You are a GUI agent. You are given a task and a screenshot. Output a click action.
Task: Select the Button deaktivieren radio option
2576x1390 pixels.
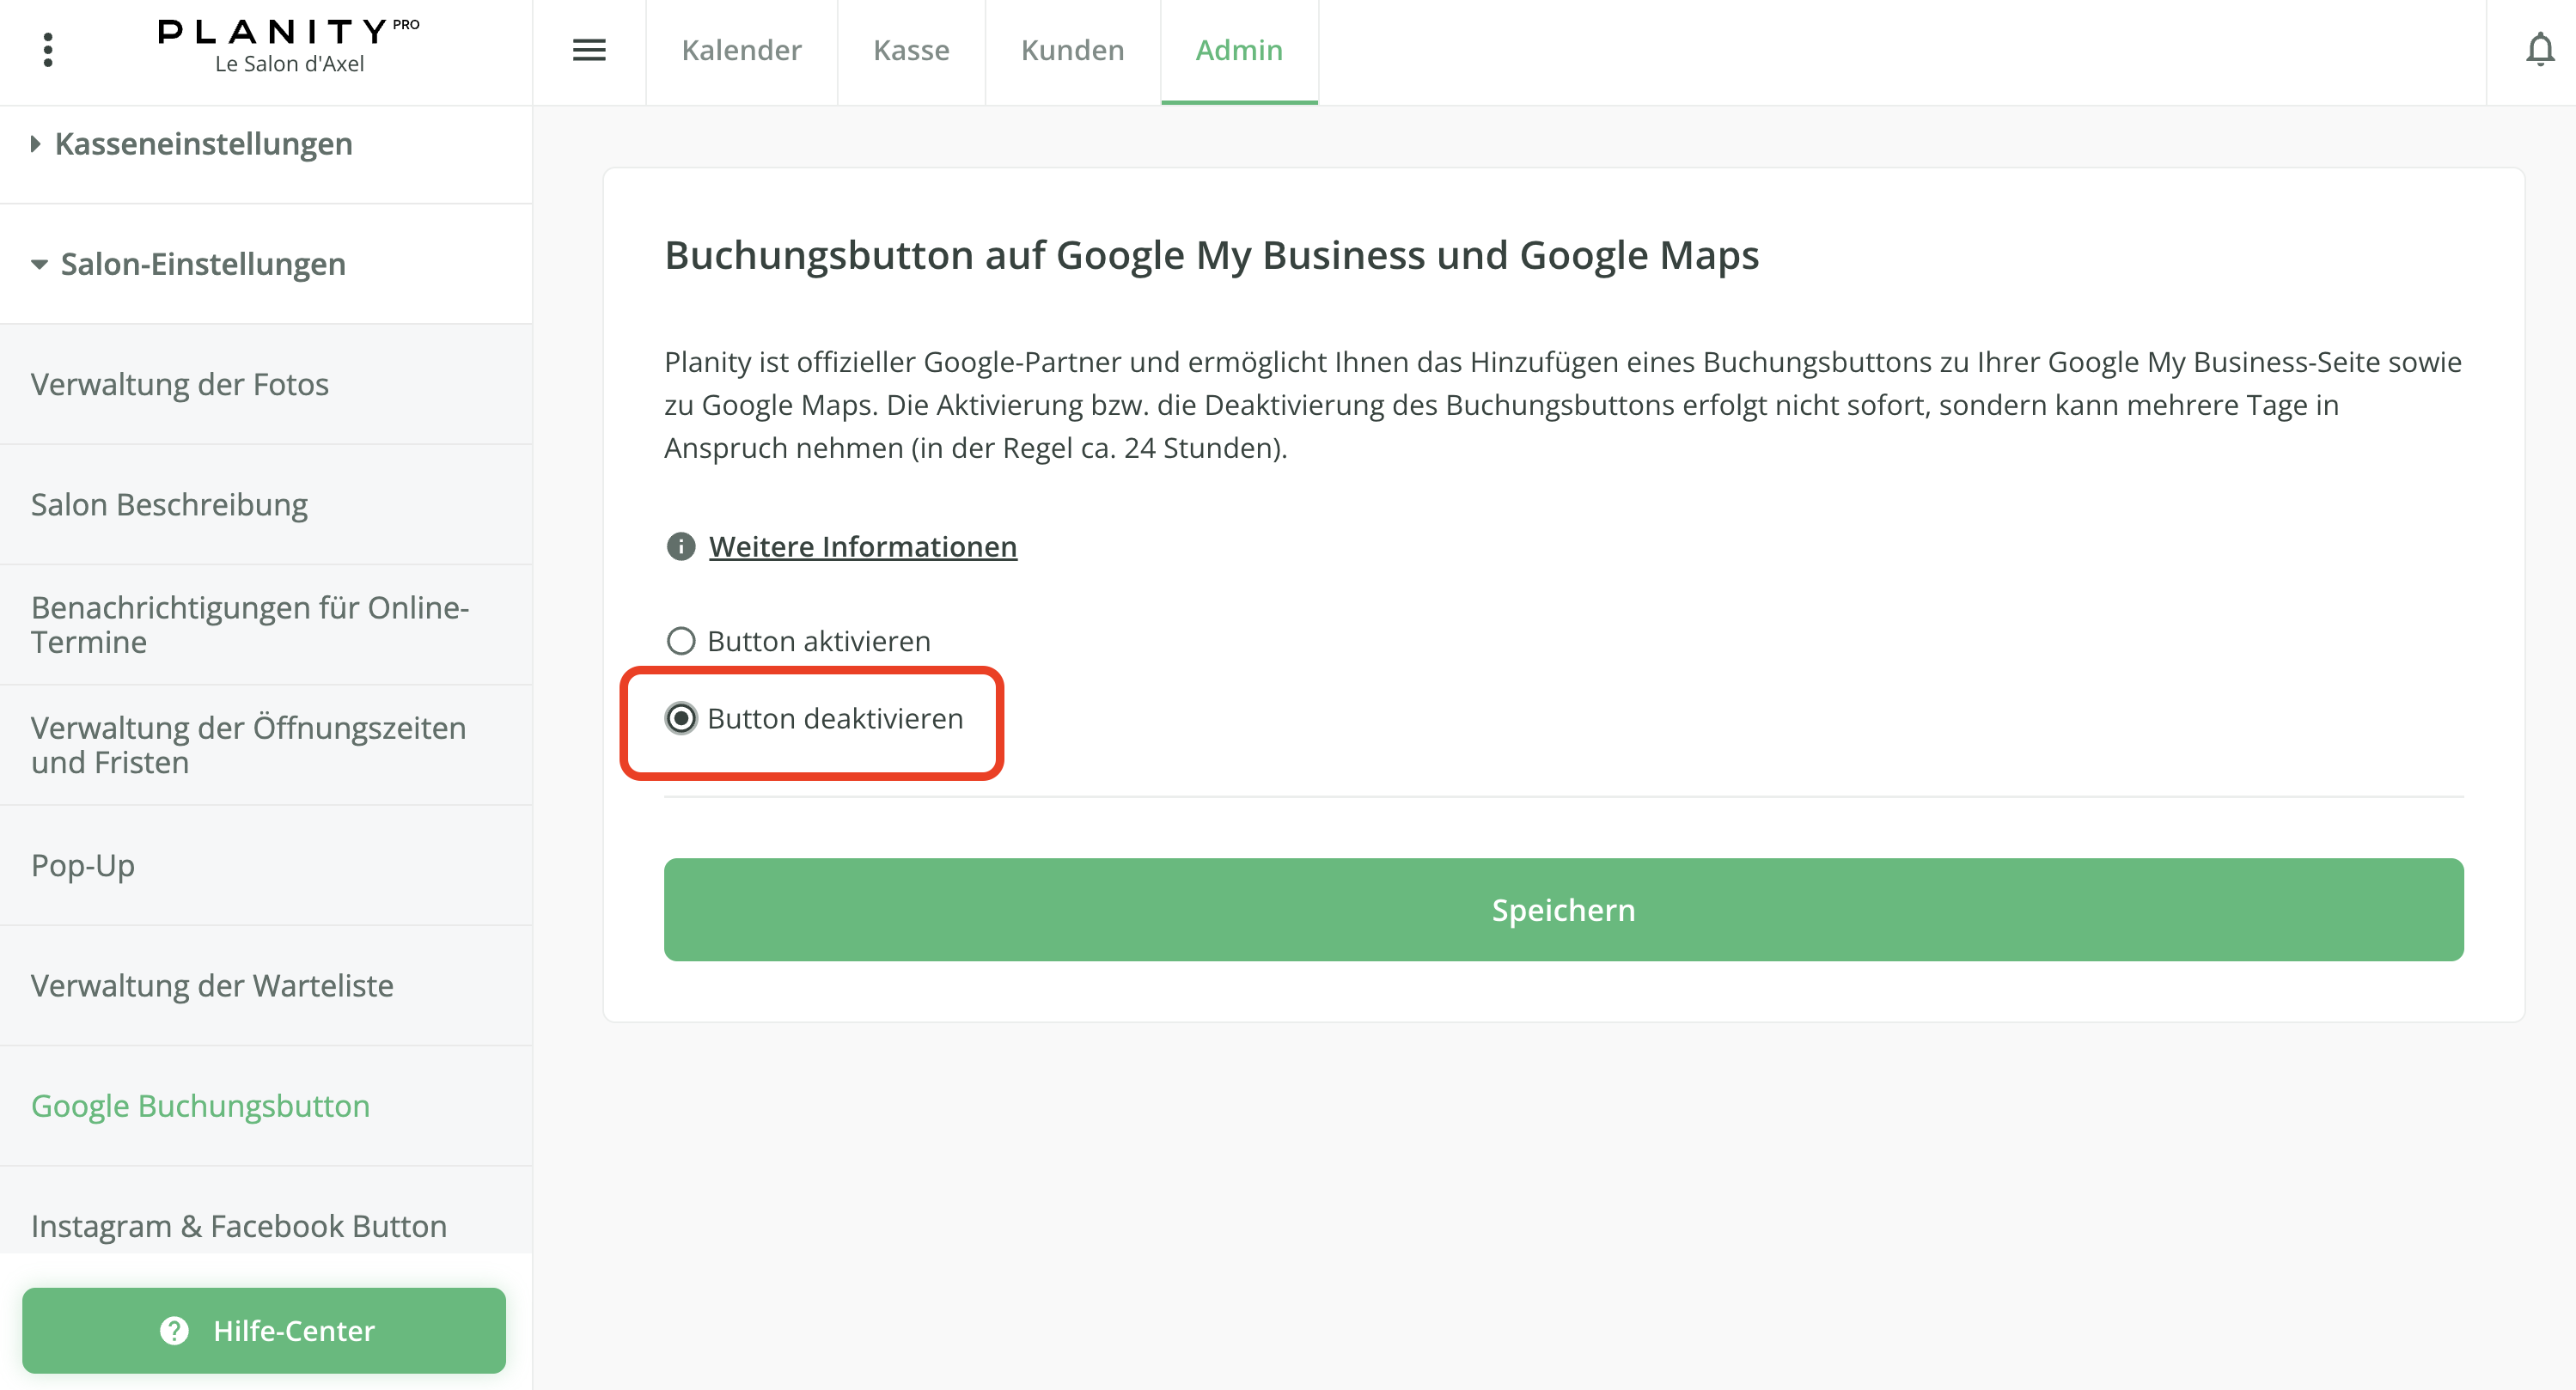tap(681, 718)
